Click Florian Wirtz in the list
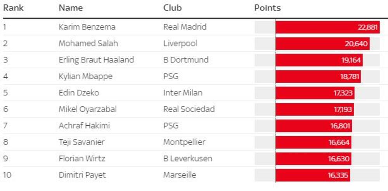Screen dimensions: 388x191 (x=82, y=159)
